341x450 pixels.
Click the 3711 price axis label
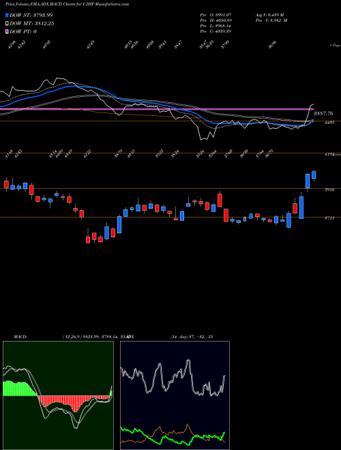click(x=329, y=218)
